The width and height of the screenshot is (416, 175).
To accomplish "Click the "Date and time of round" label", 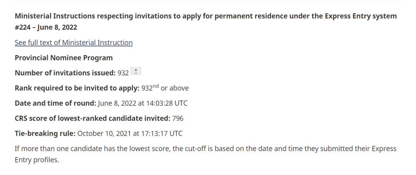I will tap(55, 103).
